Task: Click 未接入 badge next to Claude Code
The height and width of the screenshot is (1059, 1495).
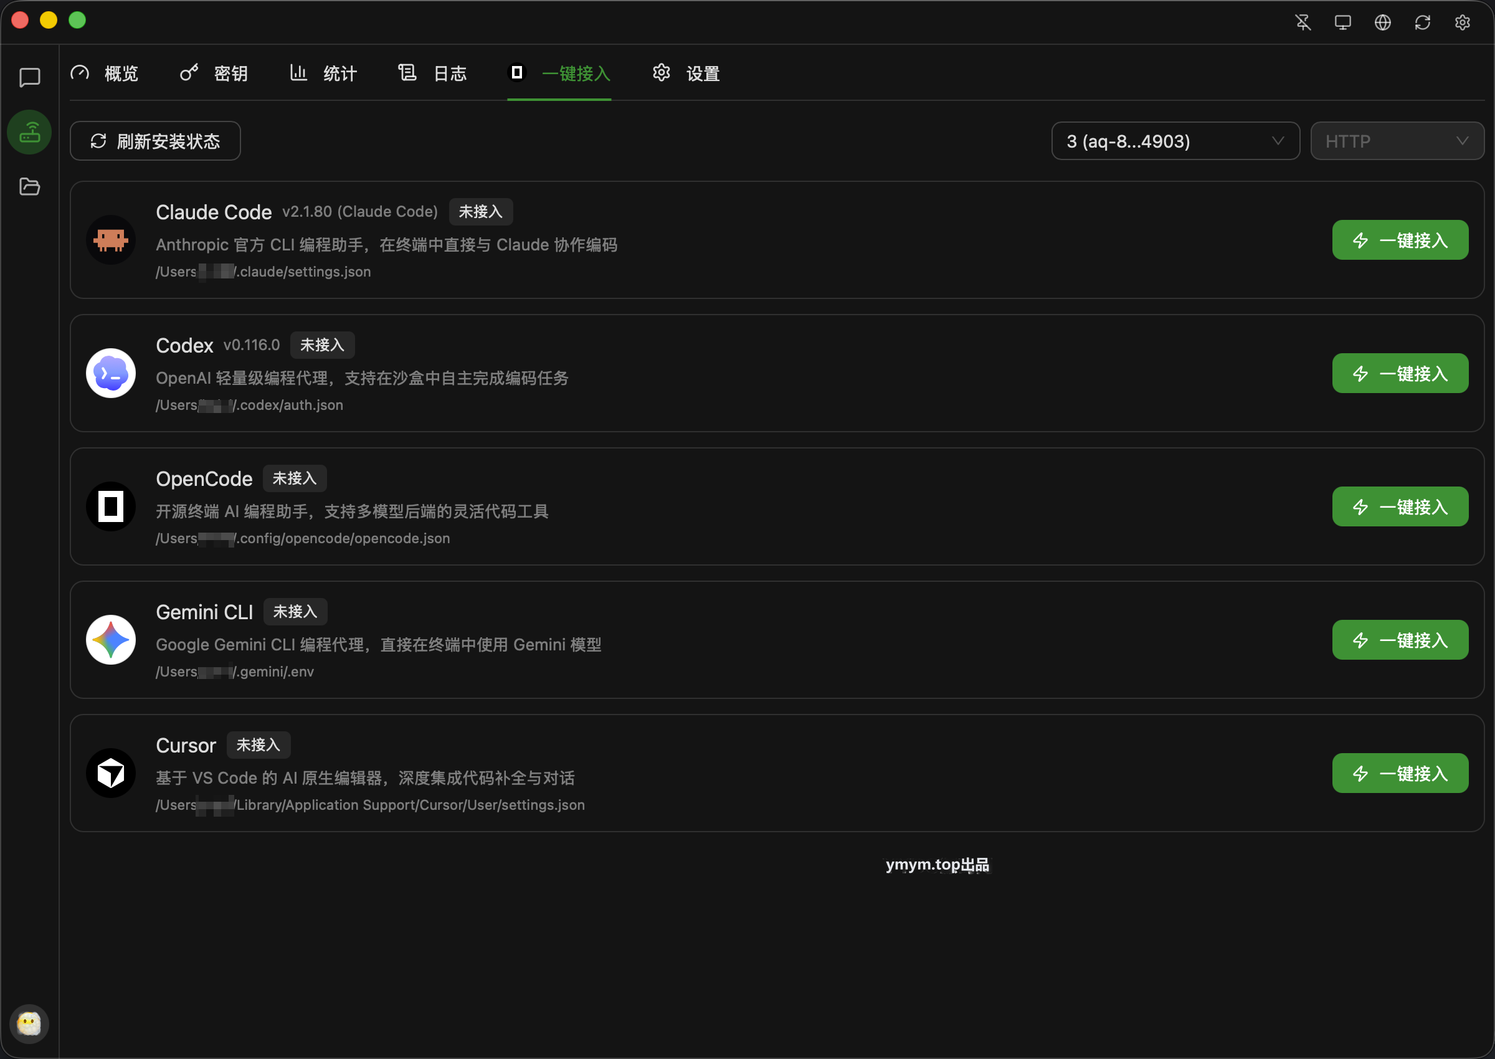Action: (x=480, y=212)
